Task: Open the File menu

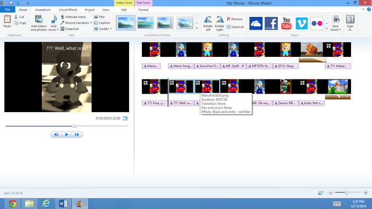Action: 8,9
